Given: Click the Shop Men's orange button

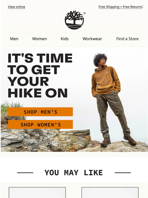Looking at the screenshot, I should (40, 112).
